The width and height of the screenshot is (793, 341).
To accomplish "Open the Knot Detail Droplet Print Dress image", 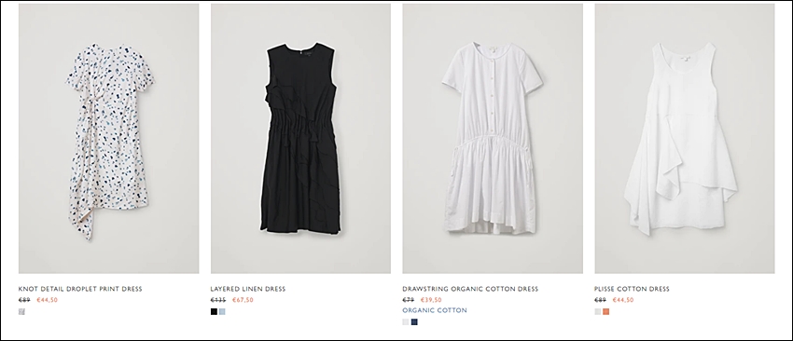I will click(109, 139).
